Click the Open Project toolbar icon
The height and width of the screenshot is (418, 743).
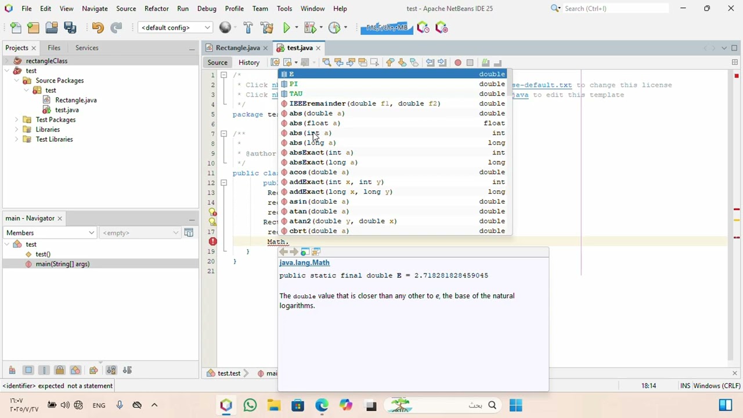click(x=52, y=28)
